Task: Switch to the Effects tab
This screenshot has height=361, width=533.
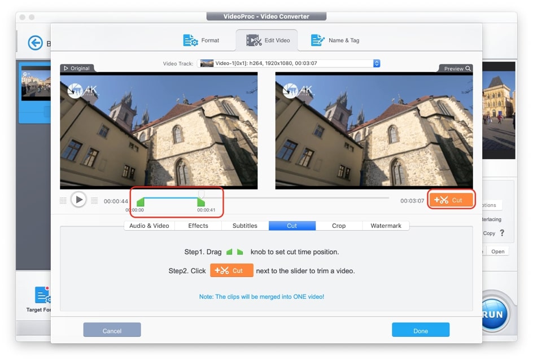Action: click(198, 226)
